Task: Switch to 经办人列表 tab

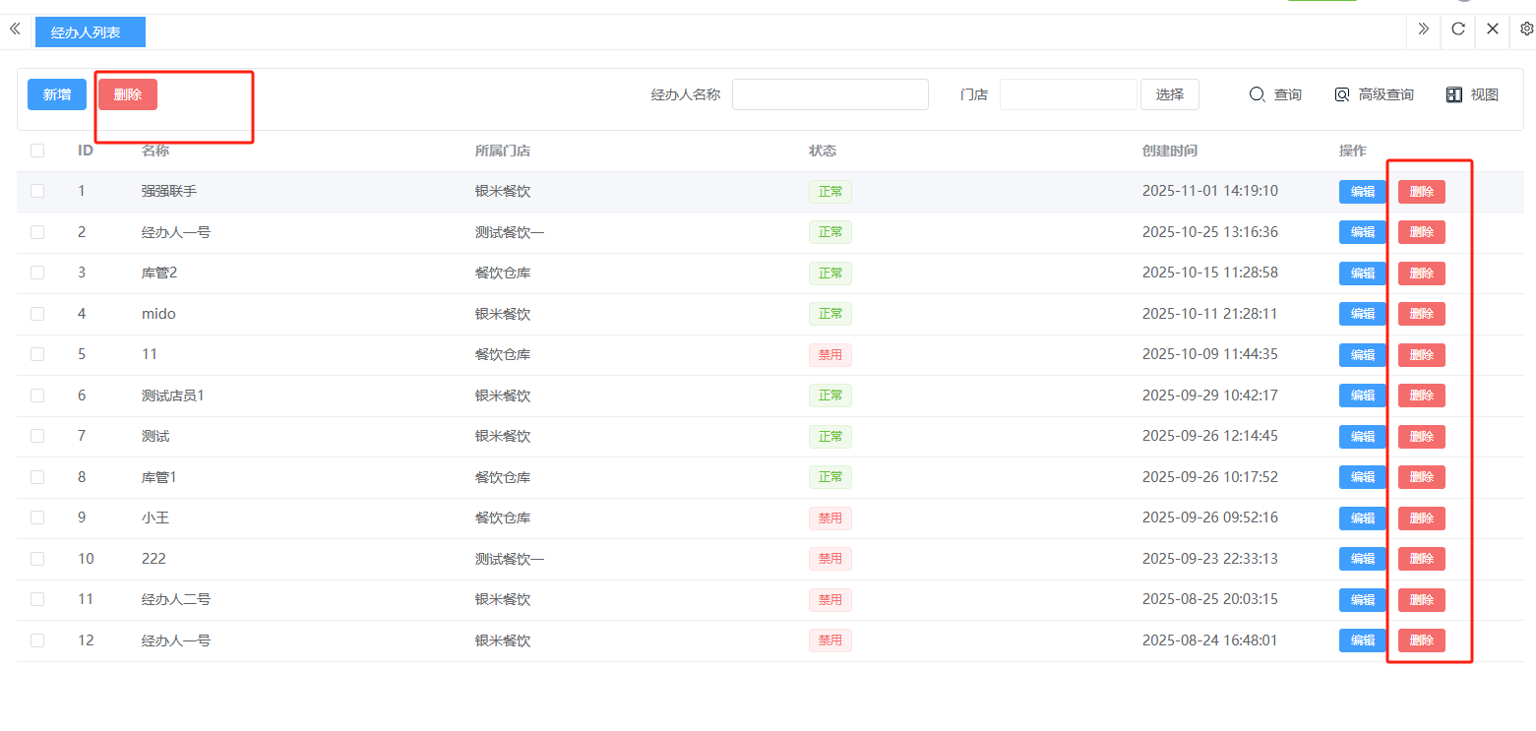Action: pos(90,32)
